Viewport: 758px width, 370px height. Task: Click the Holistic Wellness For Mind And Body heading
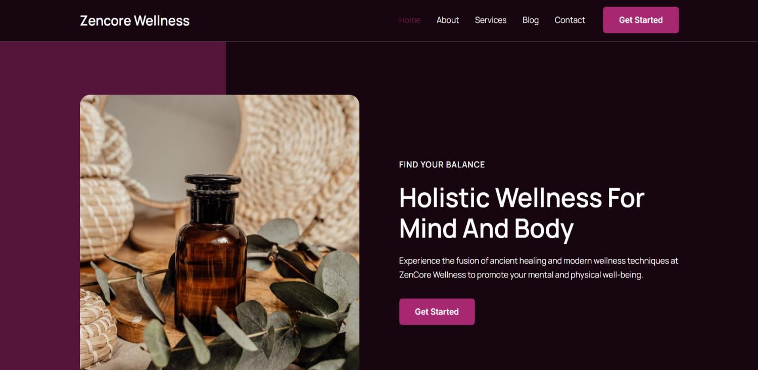(522, 212)
